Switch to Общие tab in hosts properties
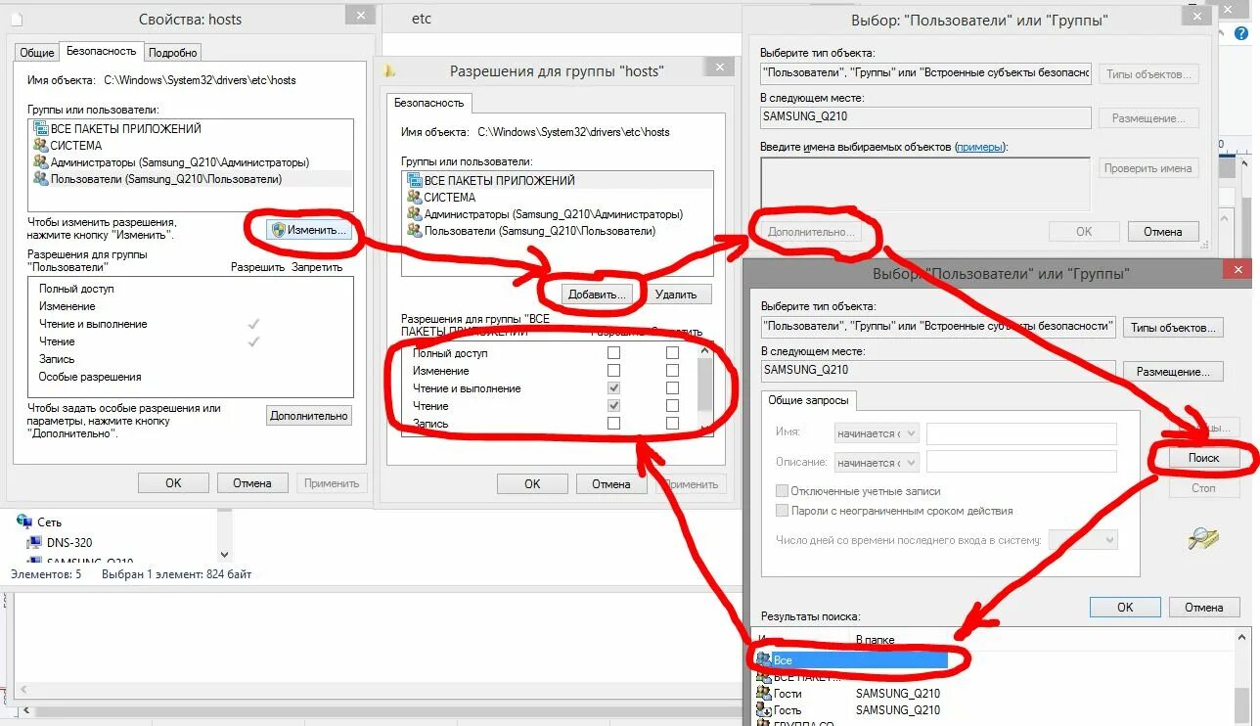 point(37,53)
